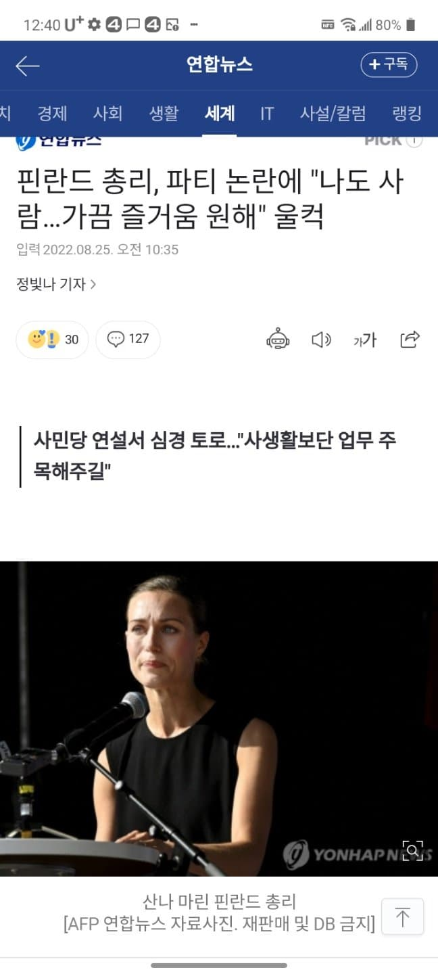The image size is (438, 974).
Task: Switch to the IT tab
Action: pos(267,113)
